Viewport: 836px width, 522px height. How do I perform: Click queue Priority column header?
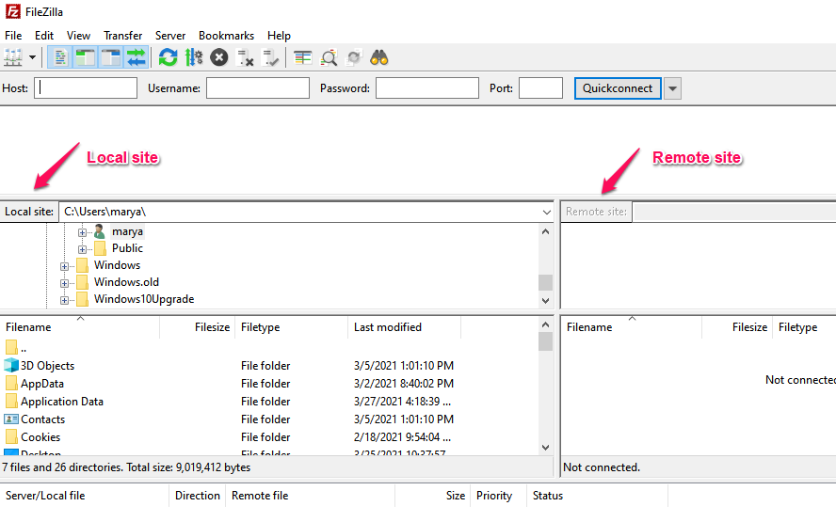[498, 496]
